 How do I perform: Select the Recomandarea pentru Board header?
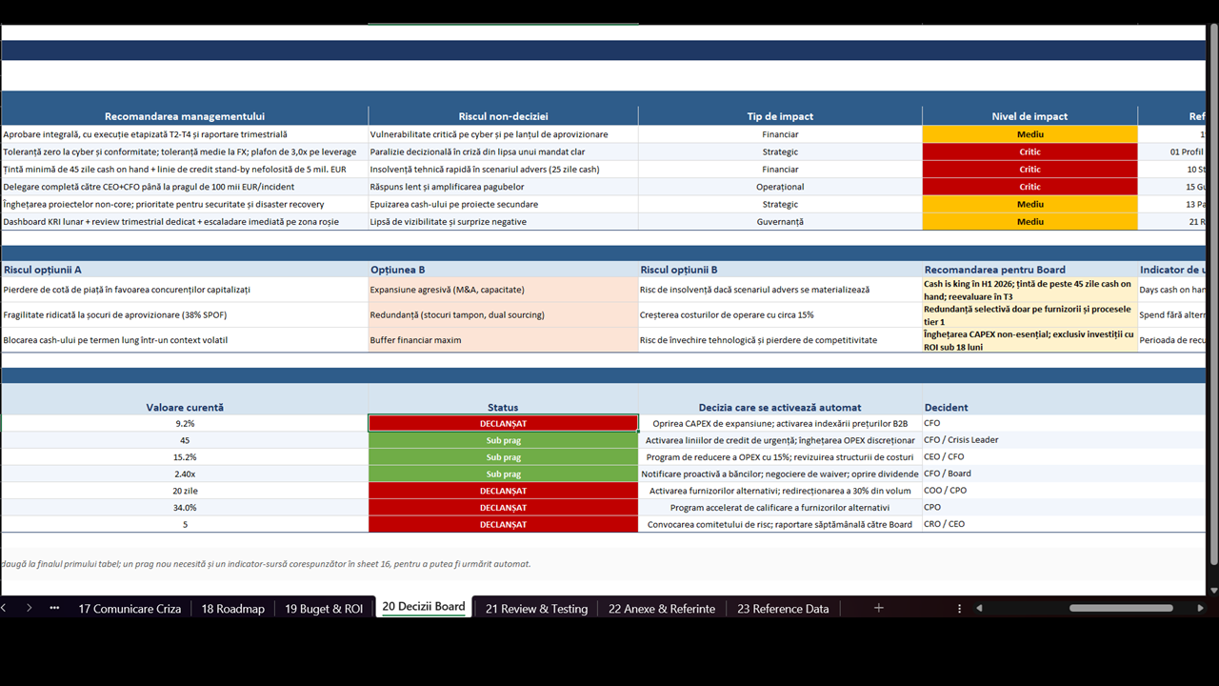point(1029,270)
